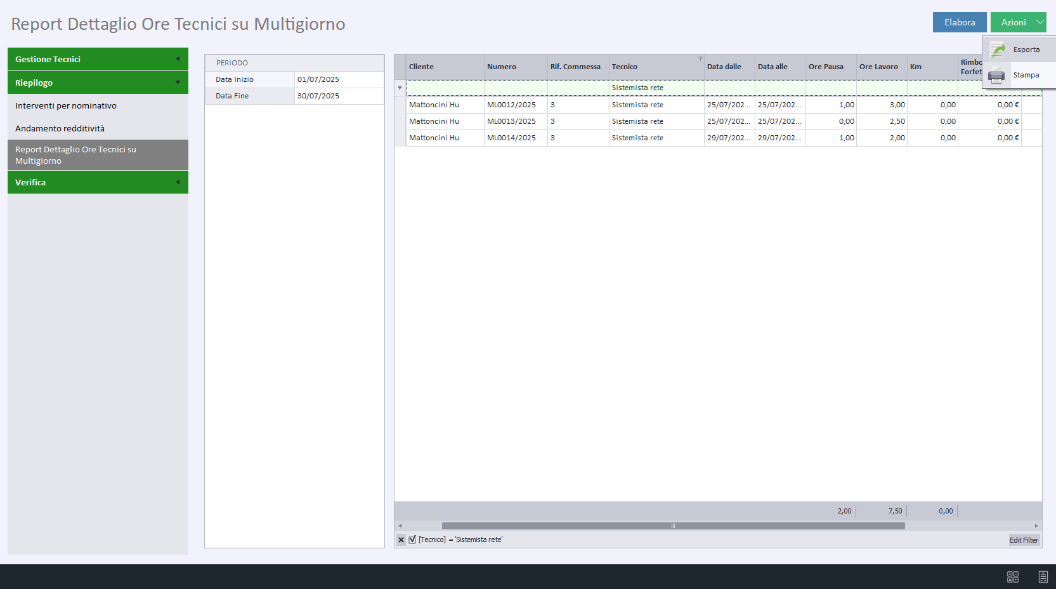The height and width of the screenshot is (589, 1056).
Task: Click the horizontal scrollbar thumb
Action: tap(673, 526)
